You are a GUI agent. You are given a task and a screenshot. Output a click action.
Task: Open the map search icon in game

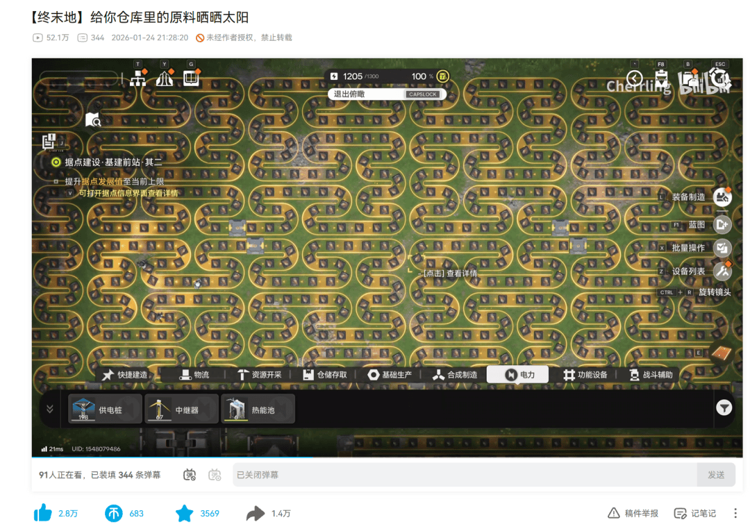click(93, 120)
